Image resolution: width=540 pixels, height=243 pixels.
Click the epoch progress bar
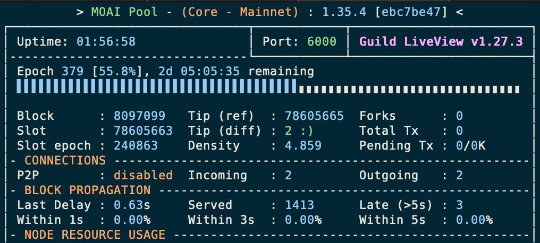pos(268,86)
